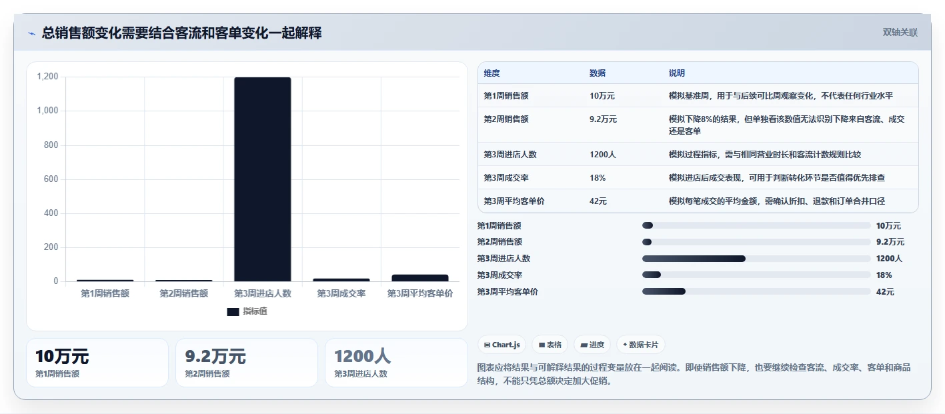Select the 第3周进店人数 tall chart bar
The image size is (945, 414).
(x=263, y=179)
